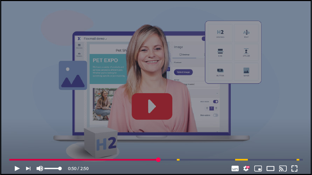
Task: Click the large red YouTube play button
Action: (x=152, y=106)
